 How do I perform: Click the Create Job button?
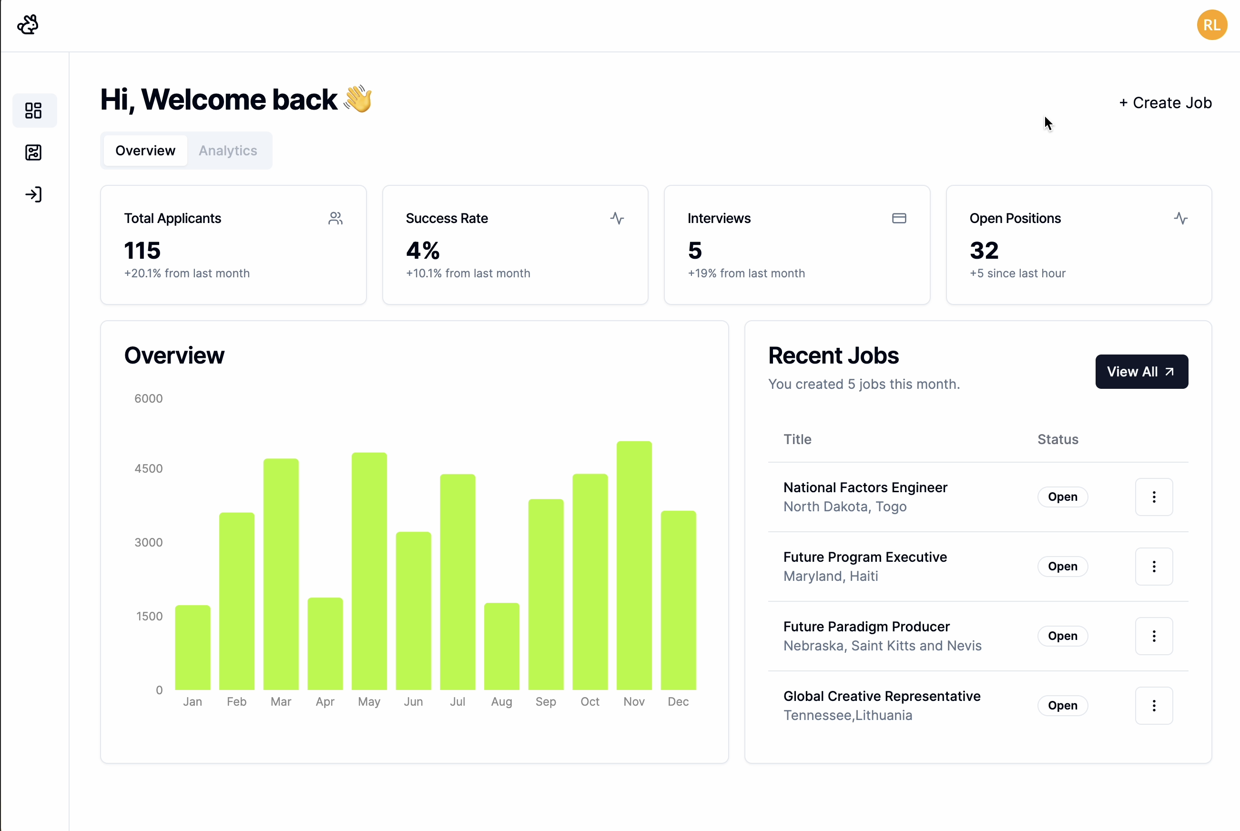coord(1165,103)
